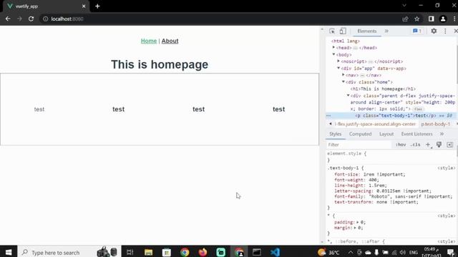
Task: Show more style pane tabs
Action: pos(442,134)
